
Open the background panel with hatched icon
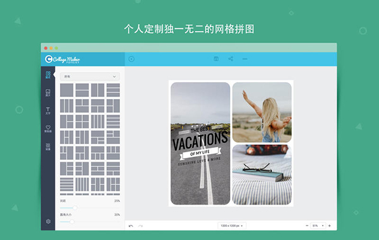point(48,147)
